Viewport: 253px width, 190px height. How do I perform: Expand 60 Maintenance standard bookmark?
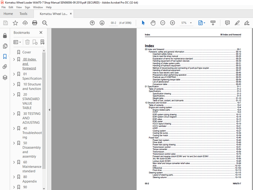pyautogui.click(x=14, y=162)
